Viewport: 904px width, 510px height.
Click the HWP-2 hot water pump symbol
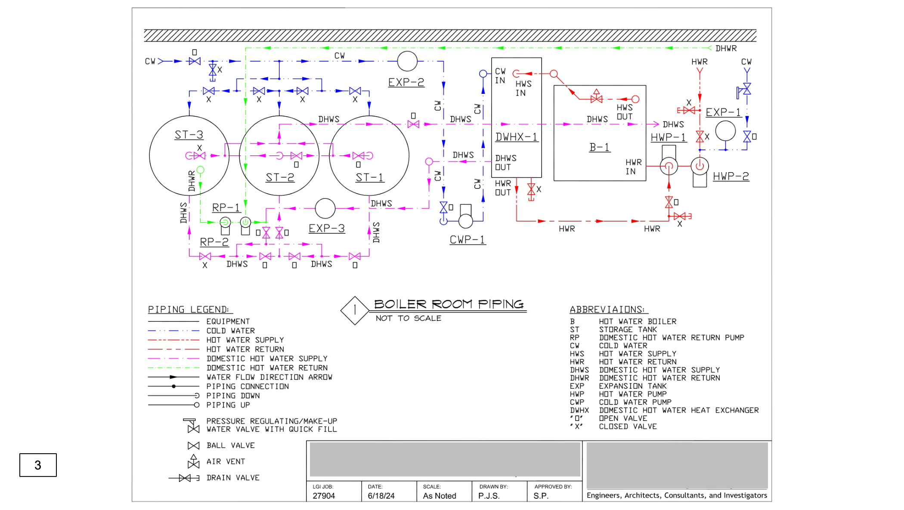pos(700,166)
